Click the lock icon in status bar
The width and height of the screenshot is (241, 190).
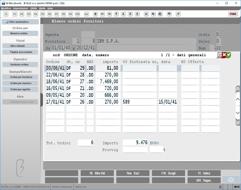click(220, 187)
